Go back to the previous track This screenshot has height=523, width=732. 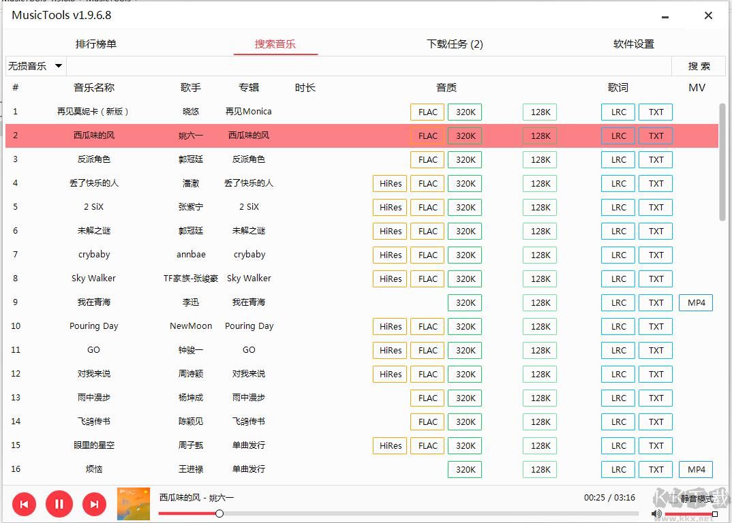[x=25, y=504]
